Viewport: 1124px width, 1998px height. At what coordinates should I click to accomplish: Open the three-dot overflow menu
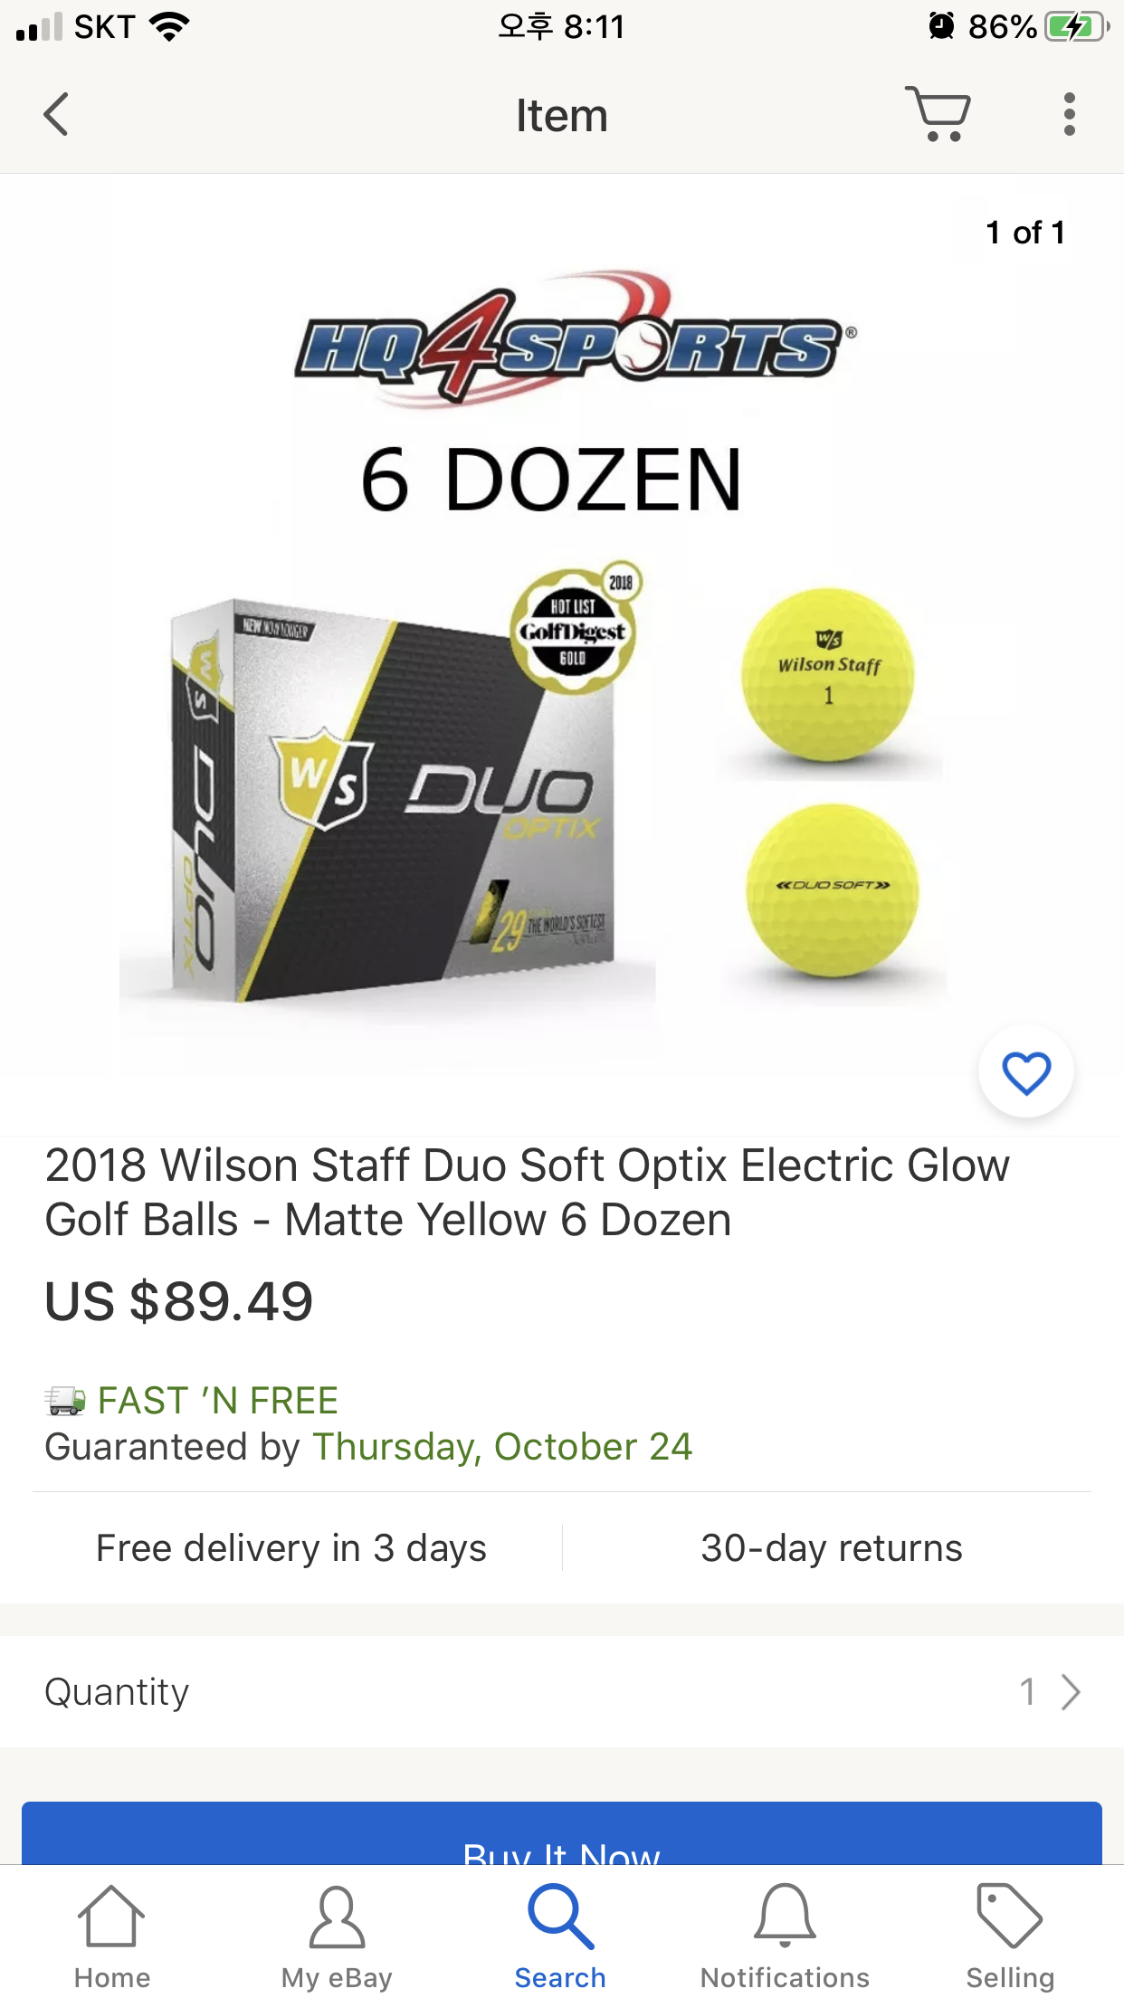point(1069,115)
